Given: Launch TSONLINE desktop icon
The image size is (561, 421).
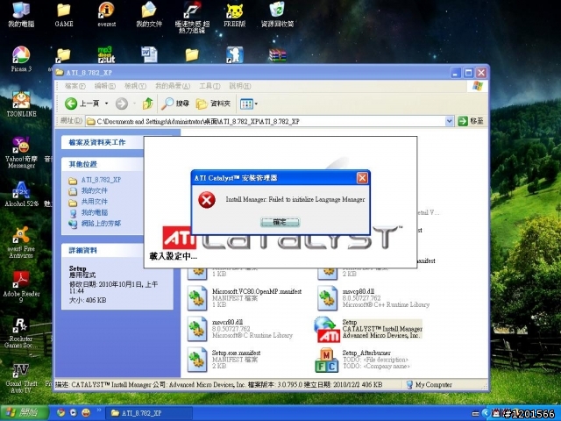Looking at the screenshot, I should pyautogui.click(x=21, y=104).
